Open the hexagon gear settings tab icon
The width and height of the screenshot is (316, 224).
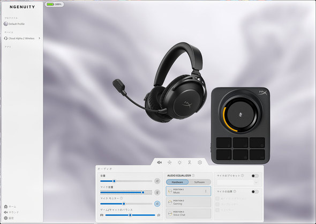tap(200, 162)
